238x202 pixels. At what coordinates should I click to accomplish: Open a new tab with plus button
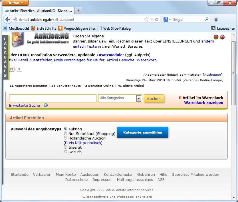pos(78,11)
